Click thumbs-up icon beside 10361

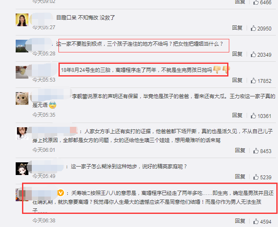(x=253, y=116)
